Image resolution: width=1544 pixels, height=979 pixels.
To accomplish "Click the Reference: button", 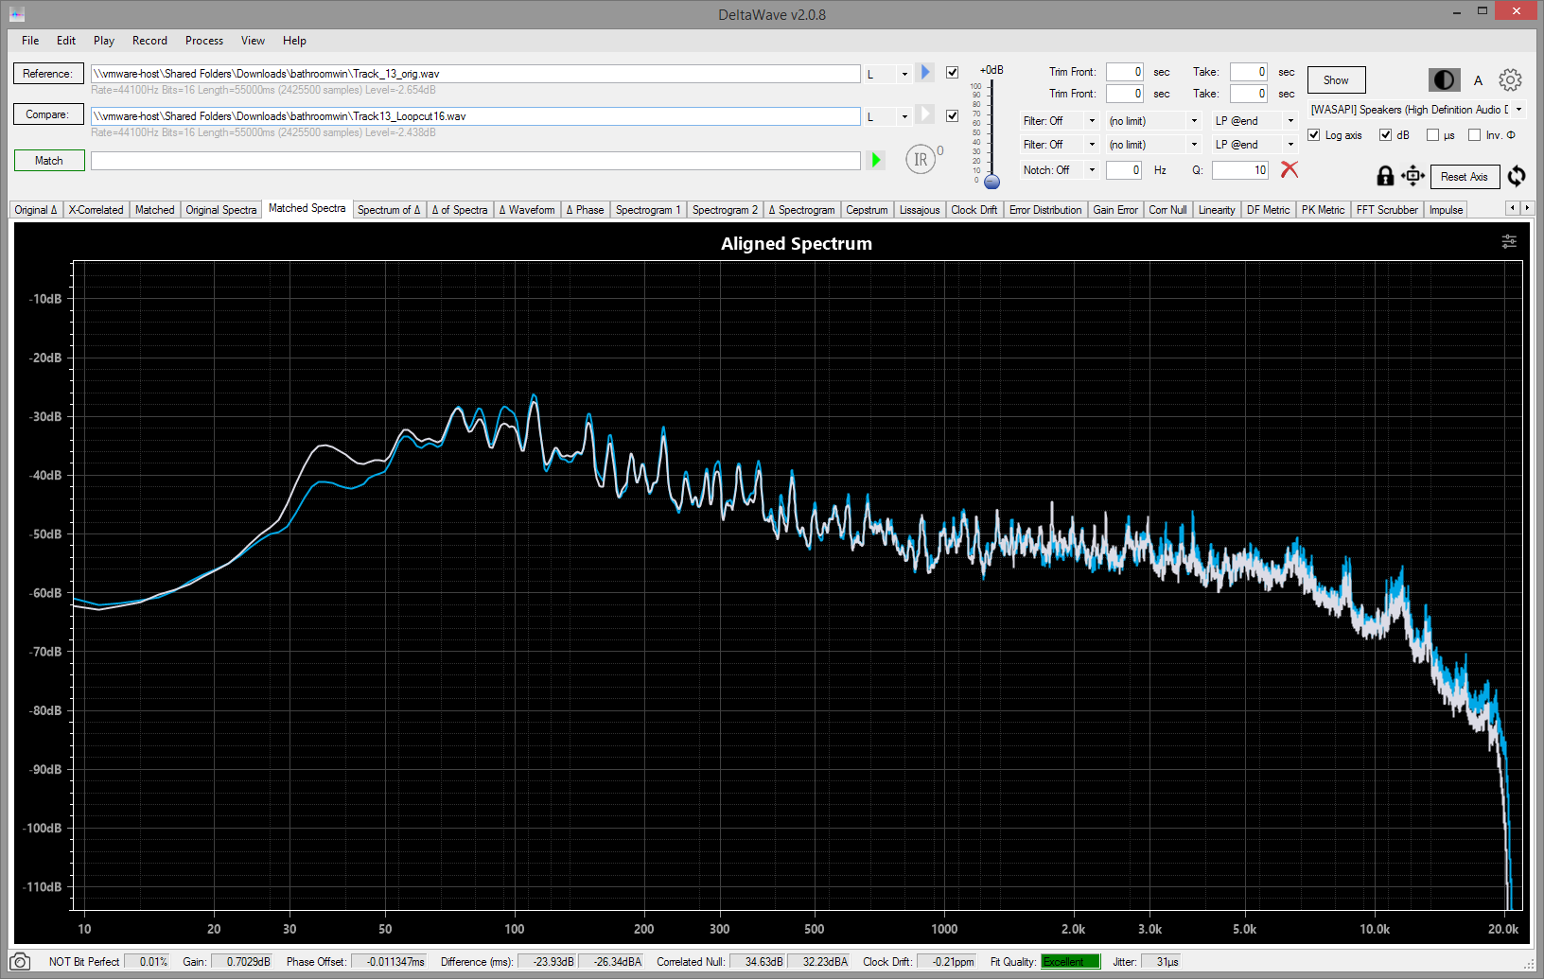I will [x=47, y=73].
